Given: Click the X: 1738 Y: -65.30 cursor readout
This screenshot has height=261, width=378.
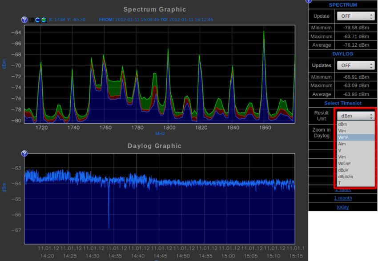Looking at the screenshot, I should click(x=67, y=20).
